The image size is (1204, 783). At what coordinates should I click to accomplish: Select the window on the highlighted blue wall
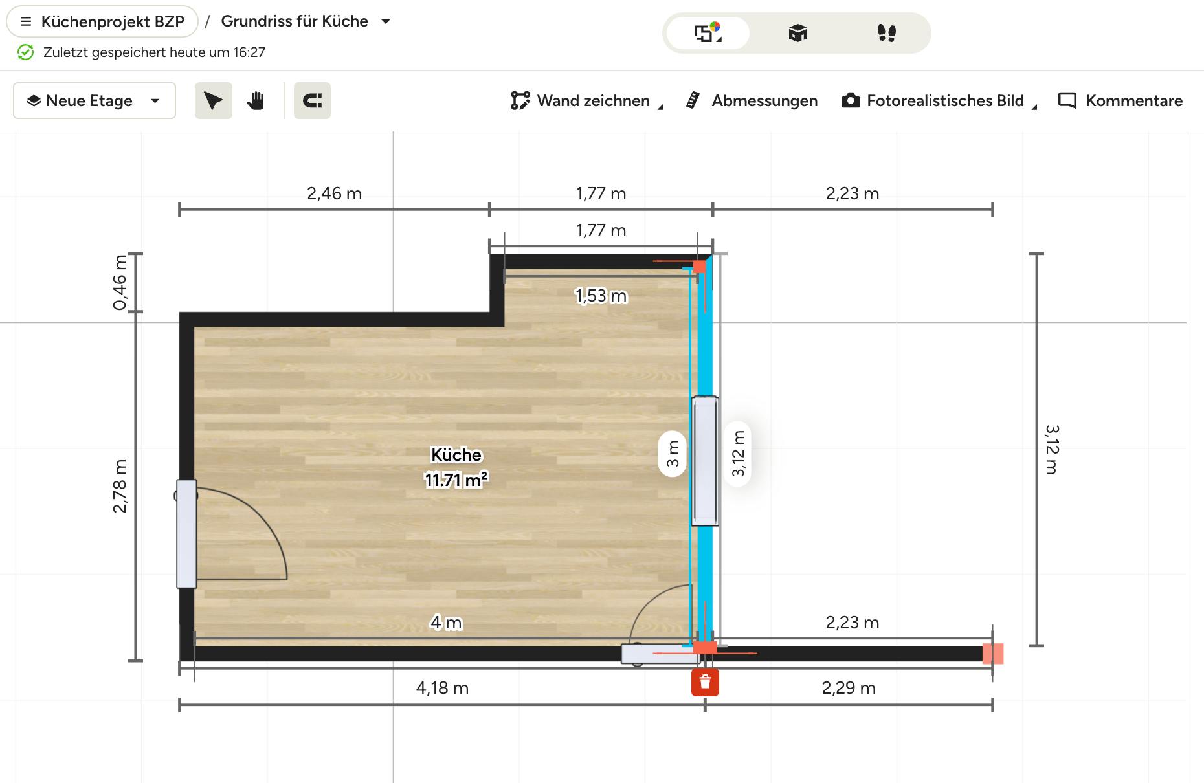coord(705,461)
